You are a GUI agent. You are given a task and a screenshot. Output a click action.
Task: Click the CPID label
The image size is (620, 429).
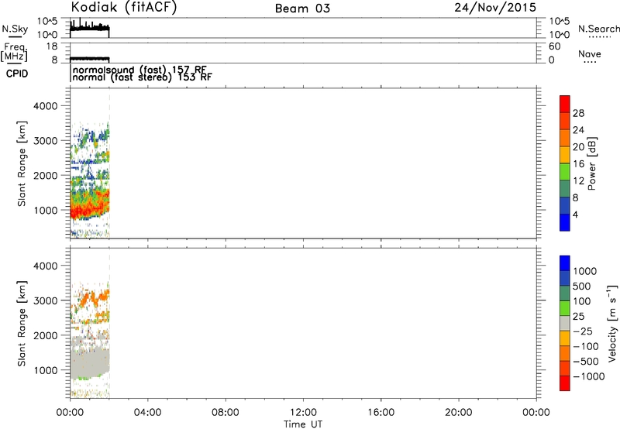(x=17, y=74)
